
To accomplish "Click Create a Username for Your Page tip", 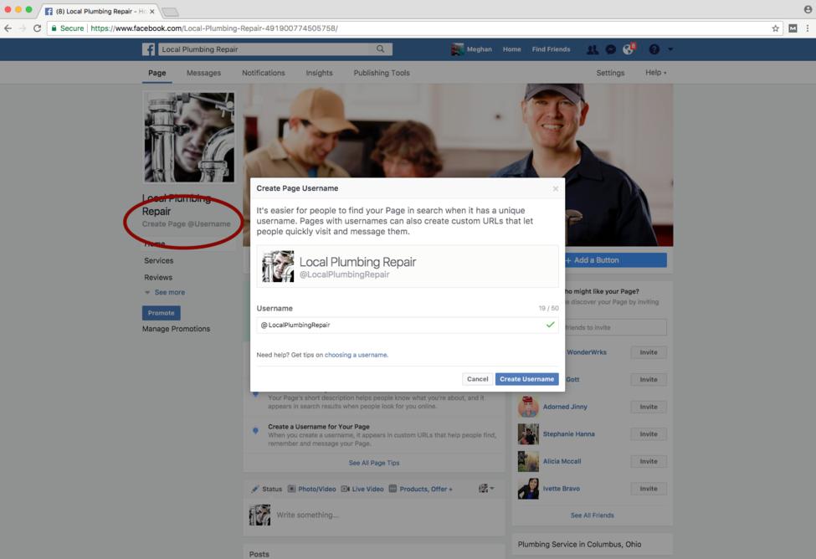I will click(319, 426).
